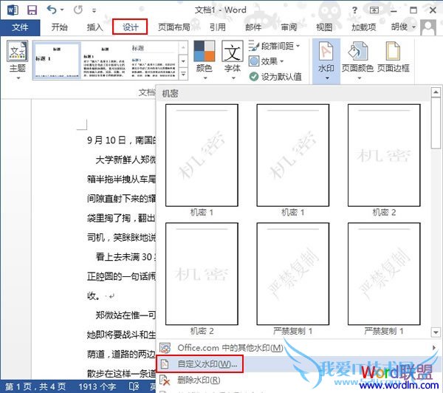Open the 效果 effects dropdown

[x=266, y=61]
